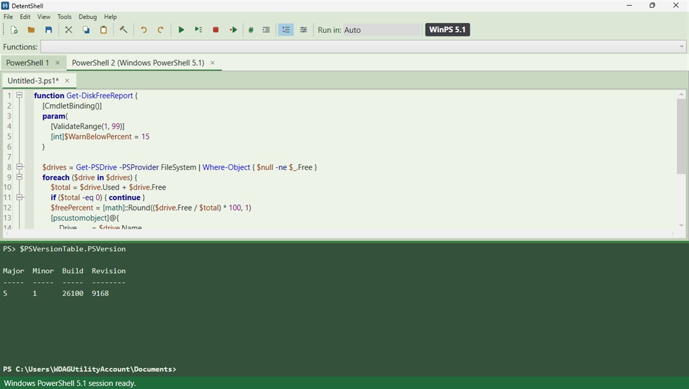The width and height of the screenshot is (689, 389).
Task: Click the console prompt input line
Action: [x=344, y=369]
